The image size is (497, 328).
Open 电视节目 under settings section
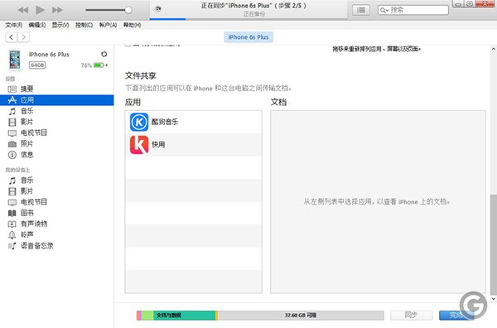56,133
